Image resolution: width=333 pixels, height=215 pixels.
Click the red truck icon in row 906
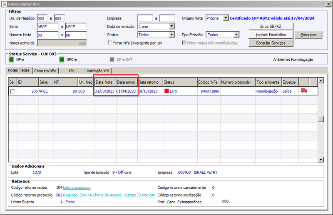click(304, 91)
